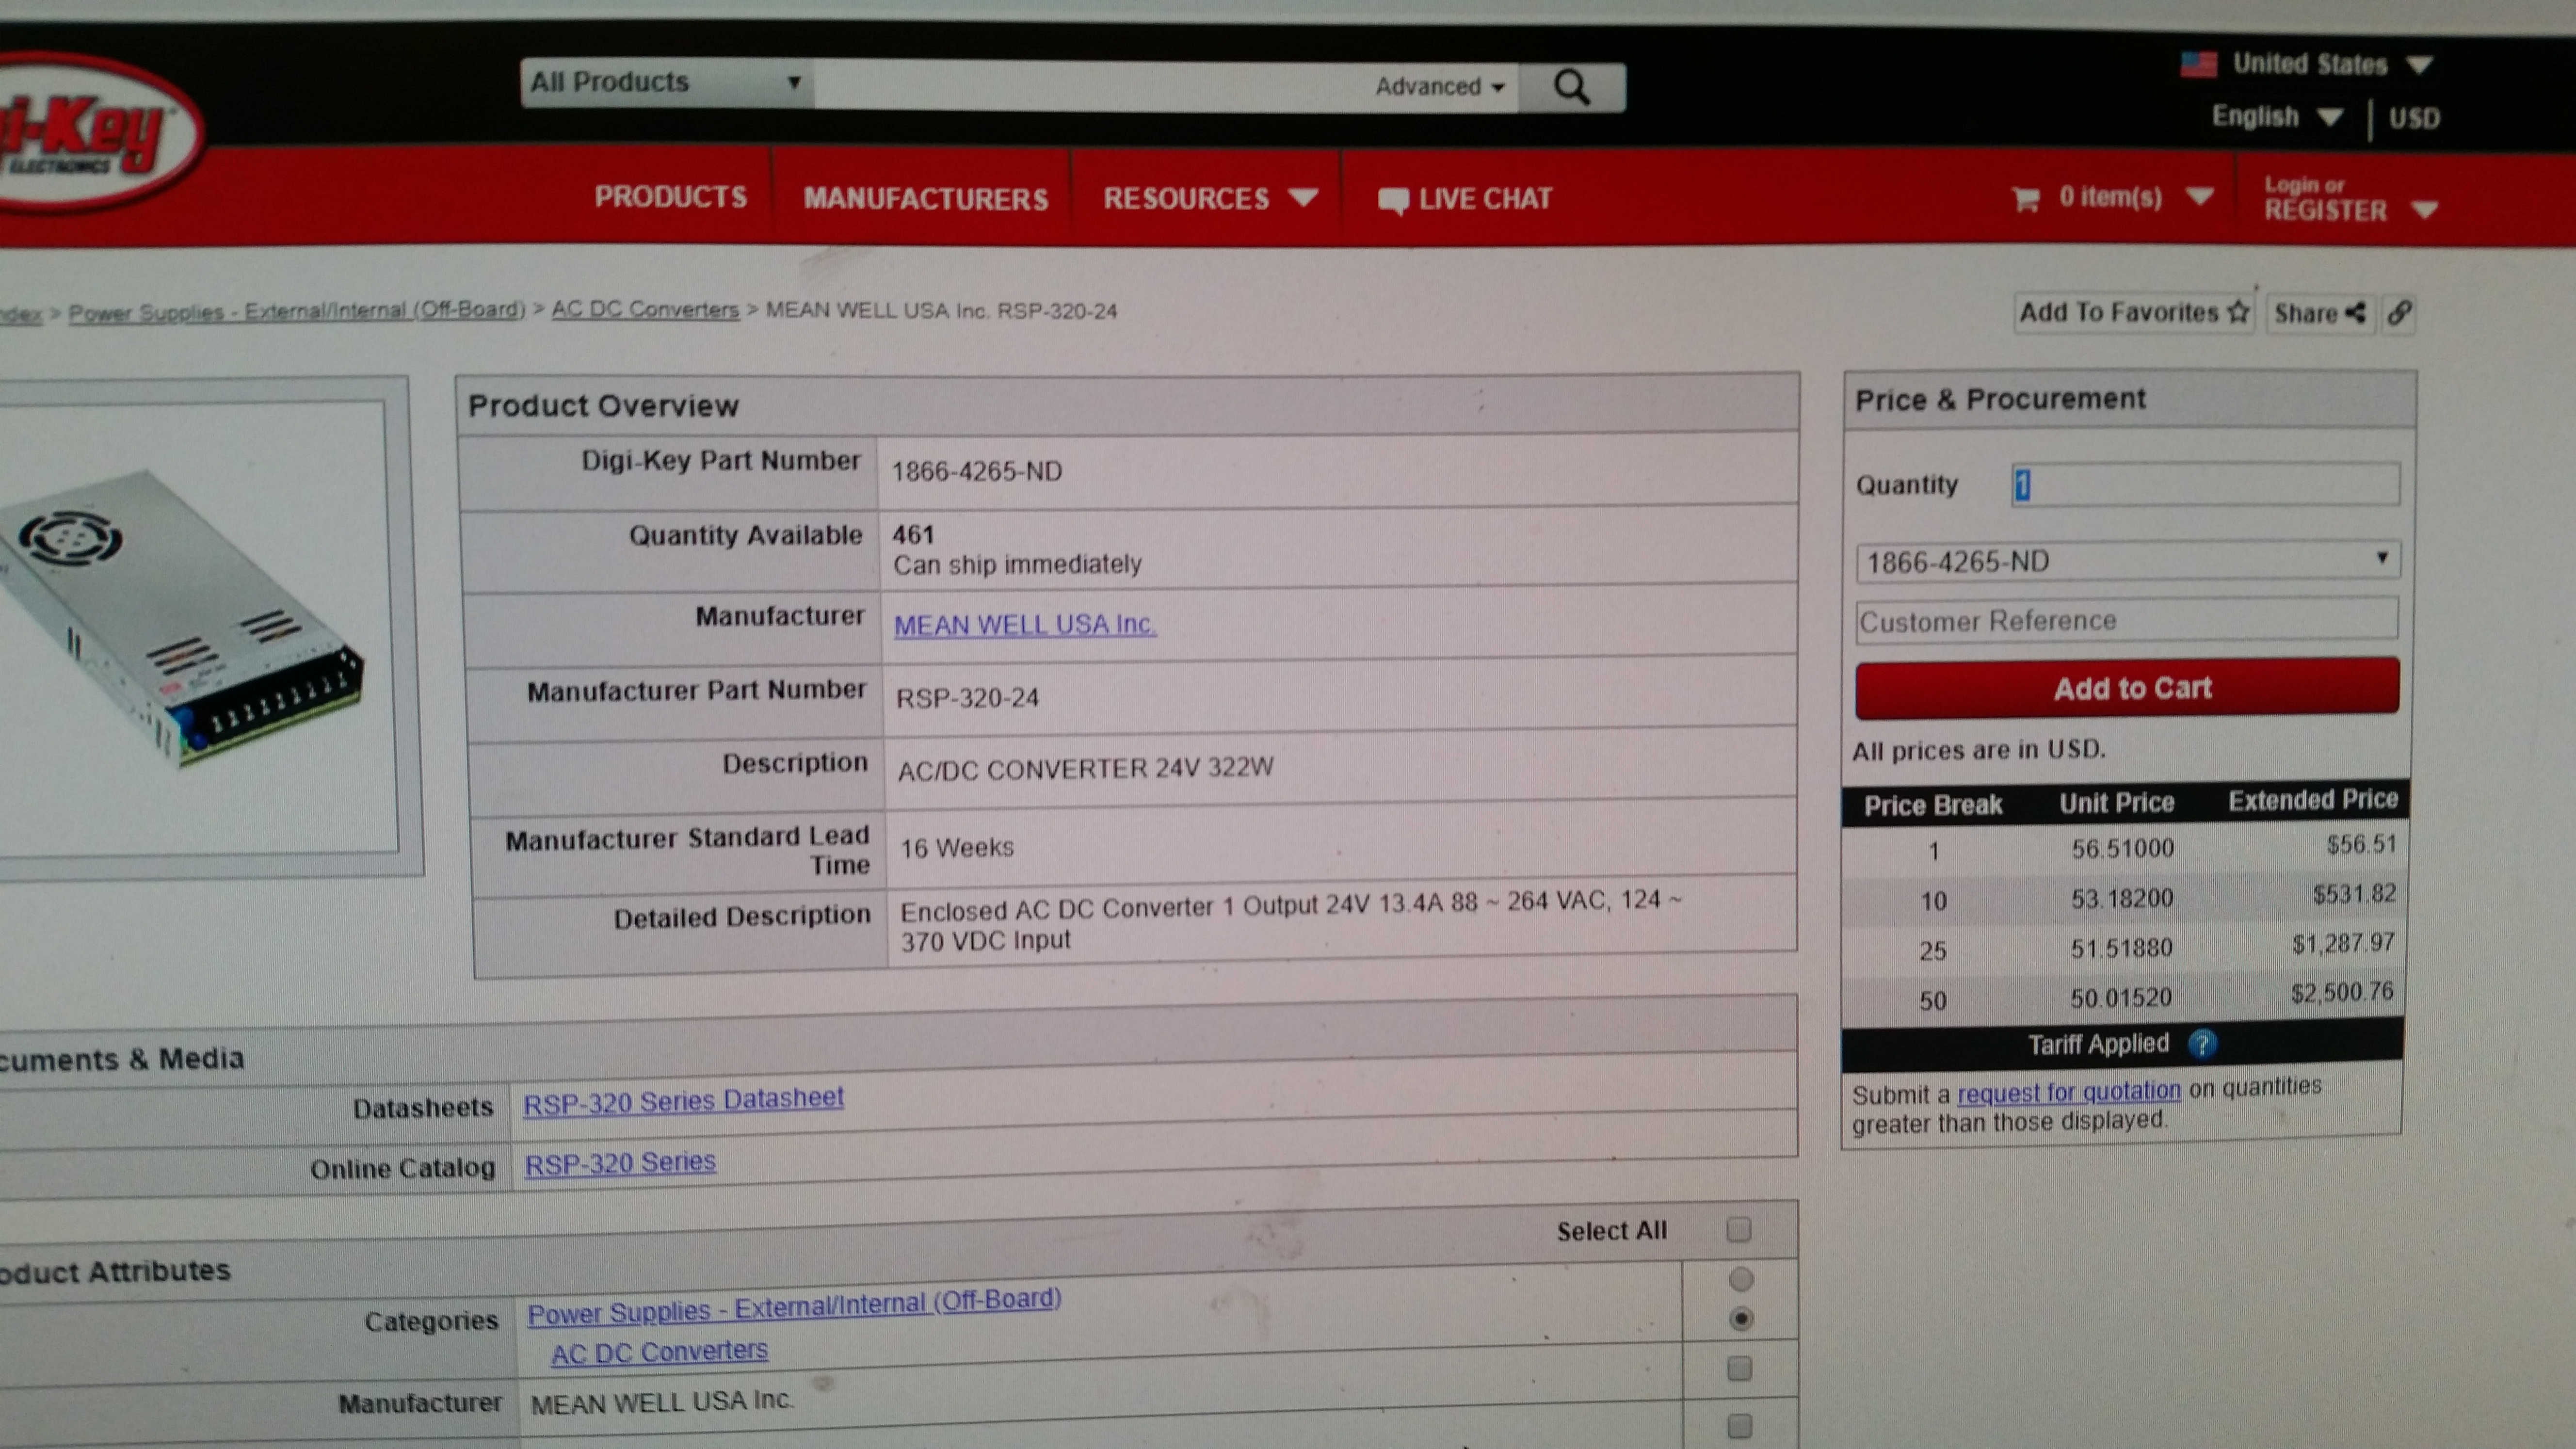Expand the Resources menu arrow
This screenshot has width=2576, height=1449.
click(1302, 198)
